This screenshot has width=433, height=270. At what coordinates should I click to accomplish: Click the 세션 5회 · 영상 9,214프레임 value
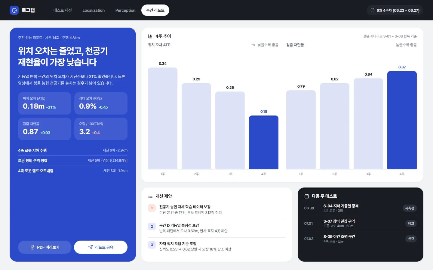coord(108,160)
